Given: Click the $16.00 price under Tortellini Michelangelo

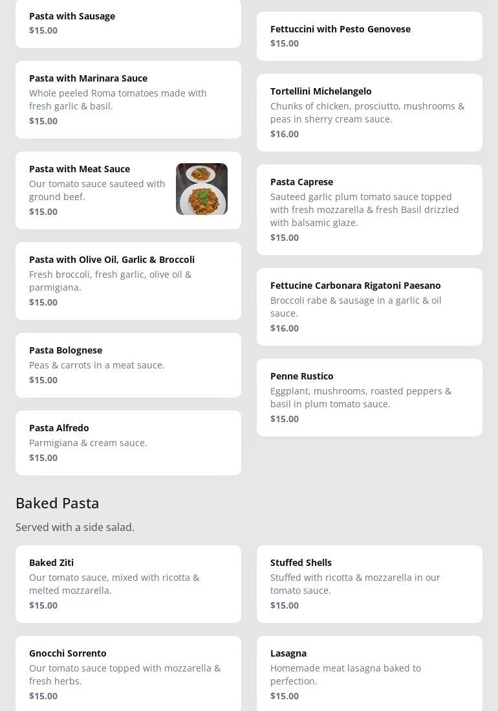Looking at the screenshot, I should point(285,134).
